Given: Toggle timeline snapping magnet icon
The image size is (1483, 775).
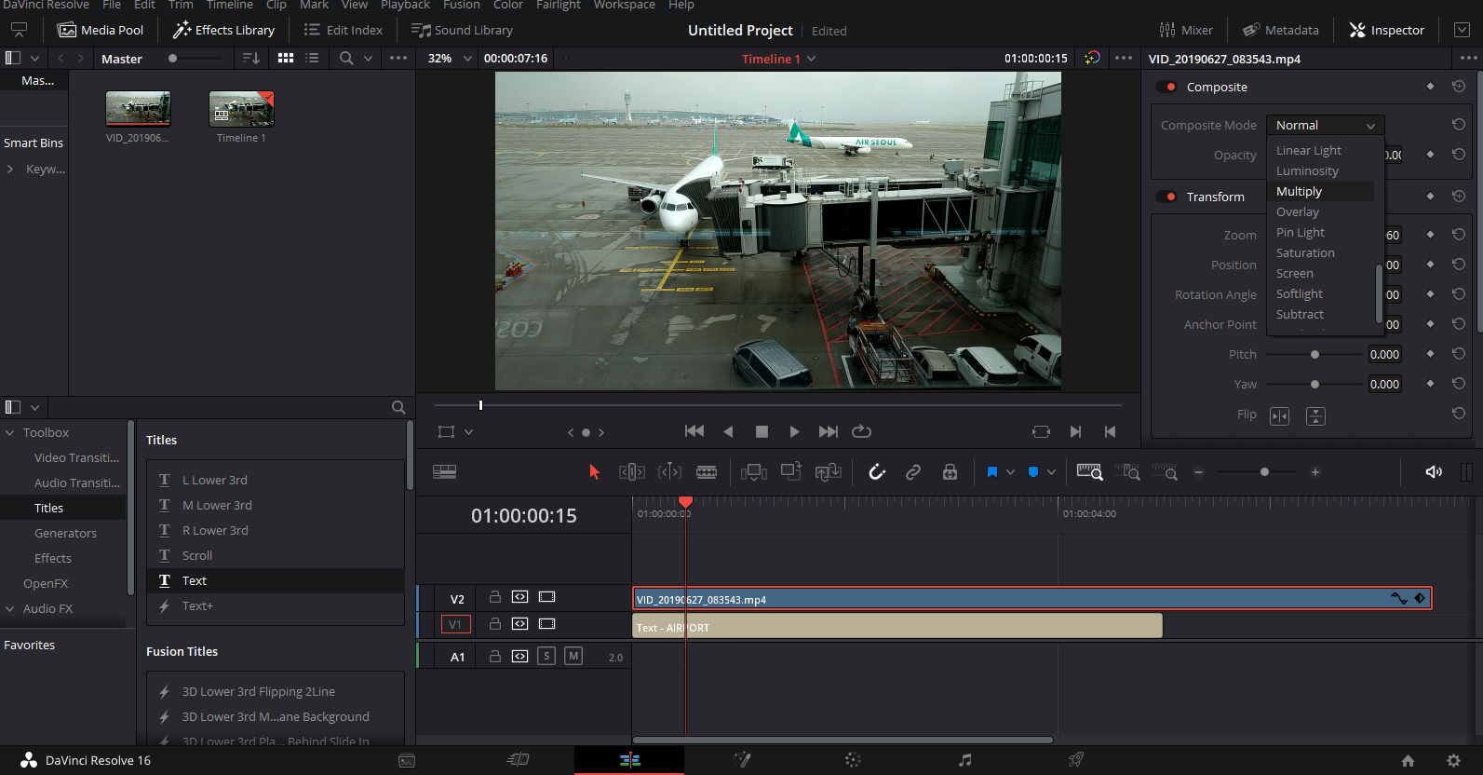Looking at the screenshot, I should (877, 472).
